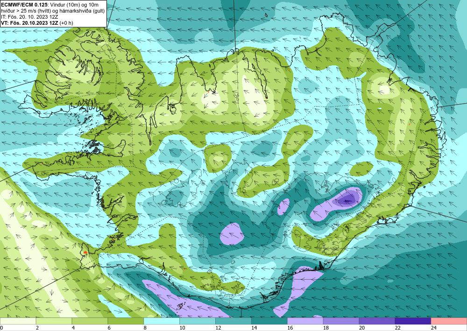Click the pale cream 0–2 m/s legend swatch
The height and width of the screenshot is (331, 467).
pyautogui.click(x=18, y=321)
